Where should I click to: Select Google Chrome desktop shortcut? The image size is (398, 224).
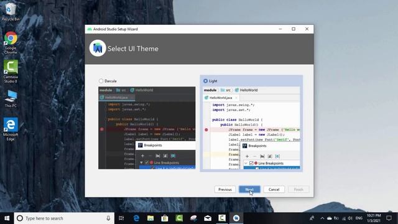coord(11,43)
